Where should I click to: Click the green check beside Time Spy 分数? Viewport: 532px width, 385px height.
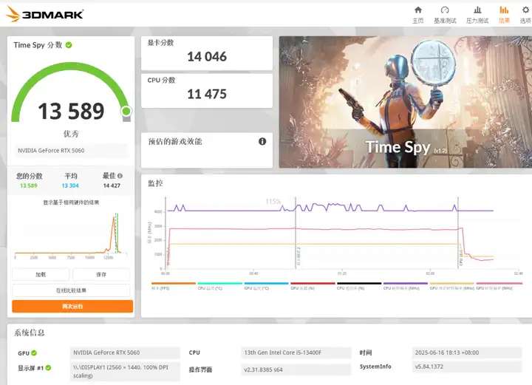coord(69,45)
